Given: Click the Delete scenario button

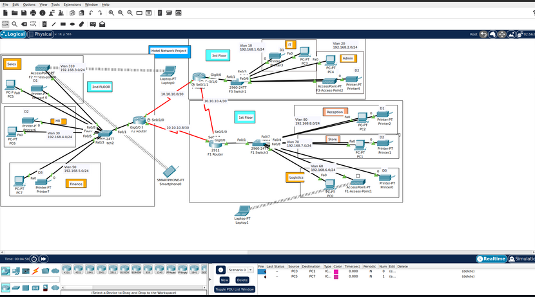Looking at the screenshot, I should [x=242, y=280].
